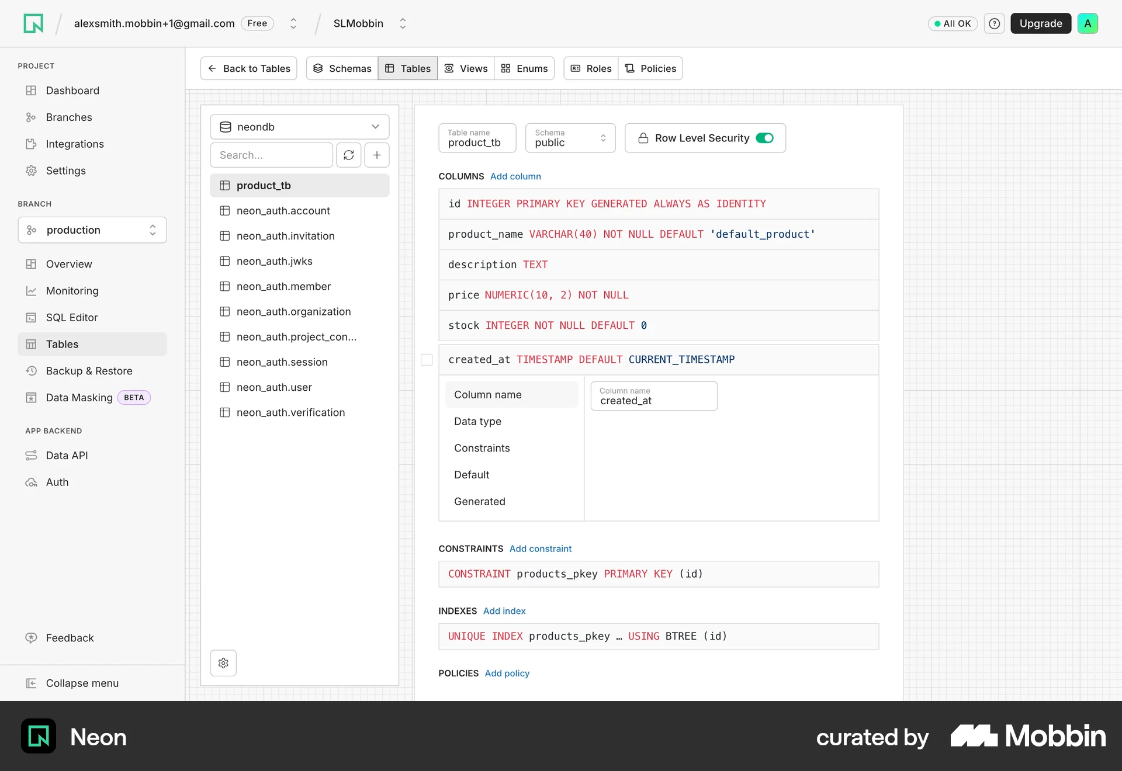1122x771 pixels.
Task: Click the Dashboard sidebar icon
Action: [31, 91]
